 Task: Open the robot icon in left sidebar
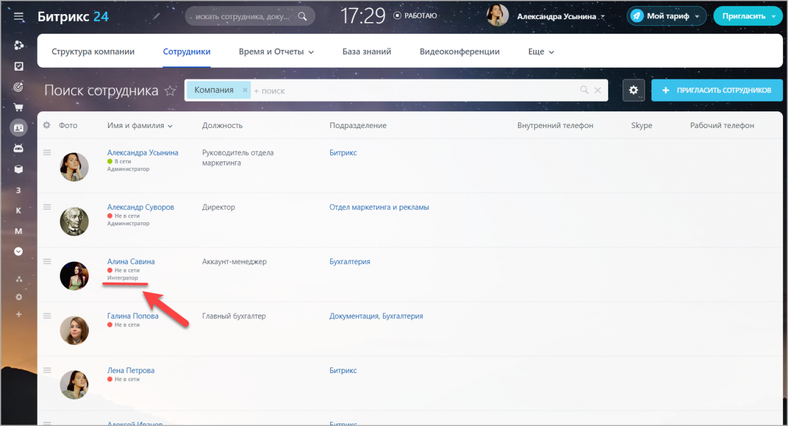coord(18,148)
